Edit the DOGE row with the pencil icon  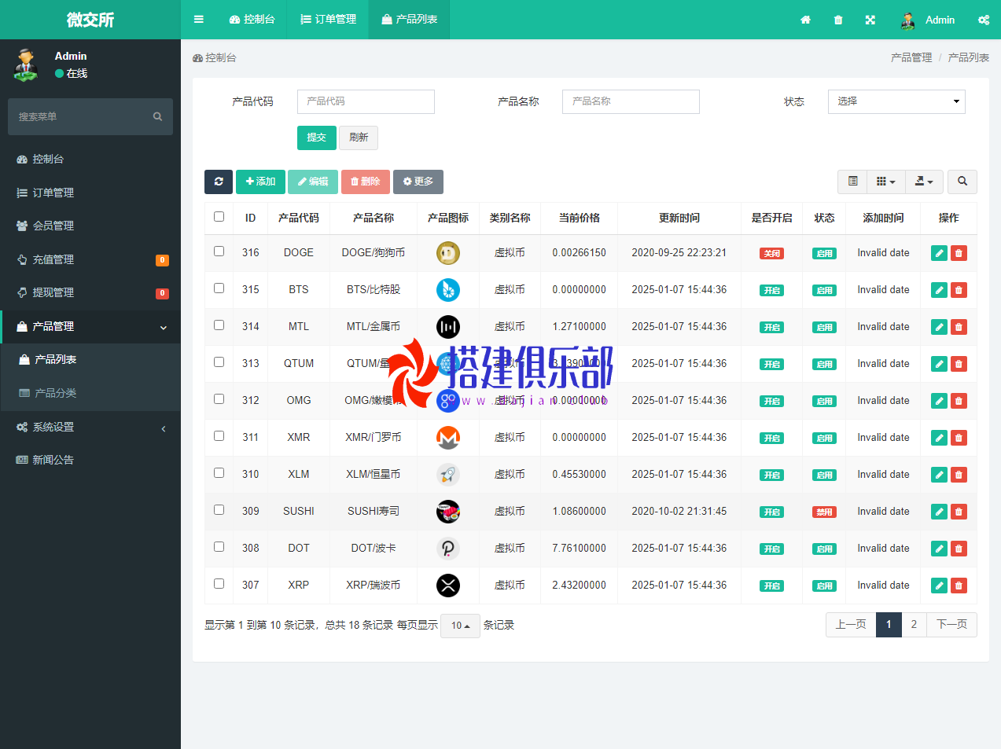click(939, 253)
